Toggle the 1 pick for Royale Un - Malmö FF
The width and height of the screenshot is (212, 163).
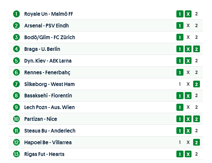click(x=180, y=14)
